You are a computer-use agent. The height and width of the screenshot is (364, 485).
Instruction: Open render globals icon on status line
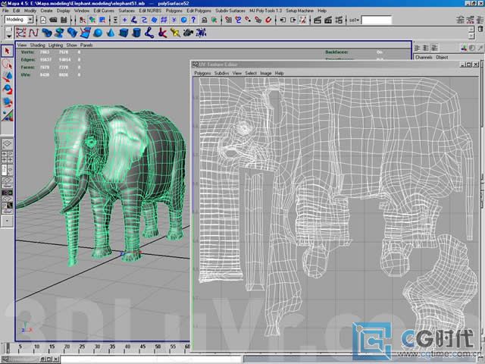[x=339, y=20]
